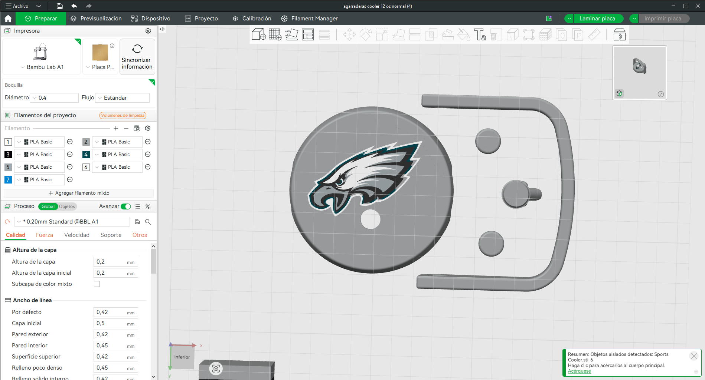The width and height of the screenshot is (705, 380).
Task: Open filament settings gear icon
Action: point(148,128)
